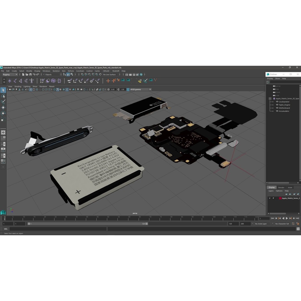
Task: Select the Create Locator shelf icon
Action: click(x=9, y=81)
